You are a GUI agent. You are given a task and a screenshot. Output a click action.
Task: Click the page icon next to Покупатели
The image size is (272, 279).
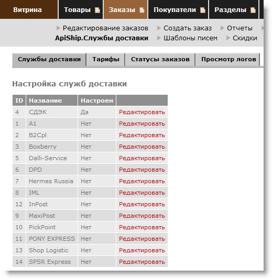pyautogui.click(x=203, y=10)
